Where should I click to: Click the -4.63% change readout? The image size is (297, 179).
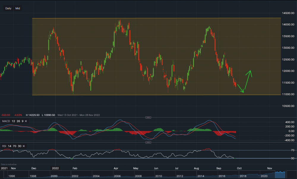pos(17,115)
